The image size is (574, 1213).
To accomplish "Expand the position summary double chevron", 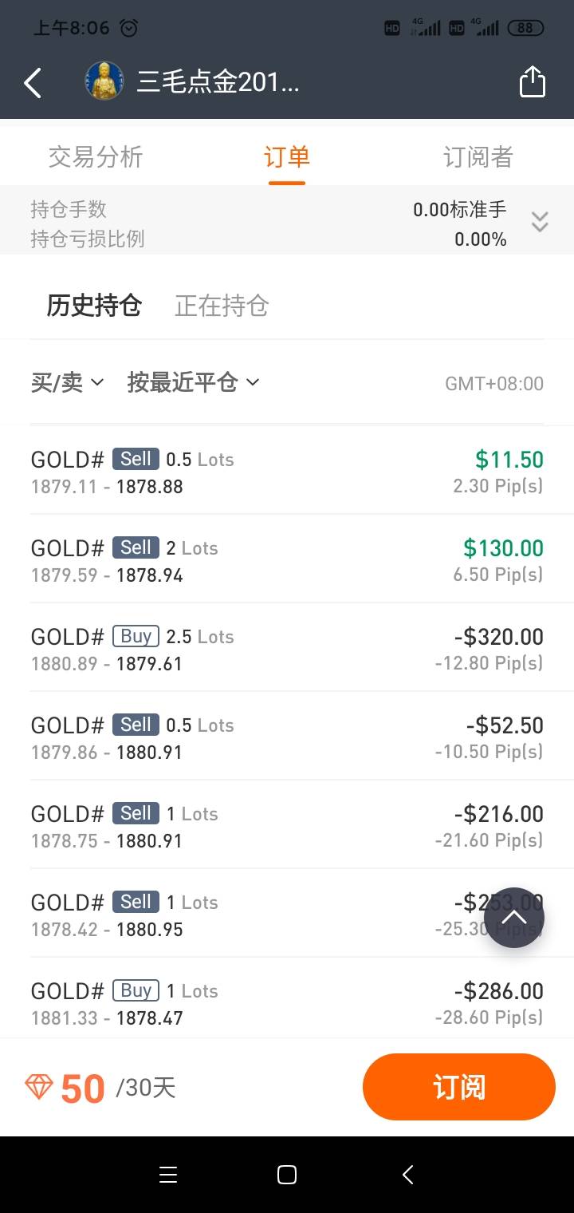I will tap(540, 222).
